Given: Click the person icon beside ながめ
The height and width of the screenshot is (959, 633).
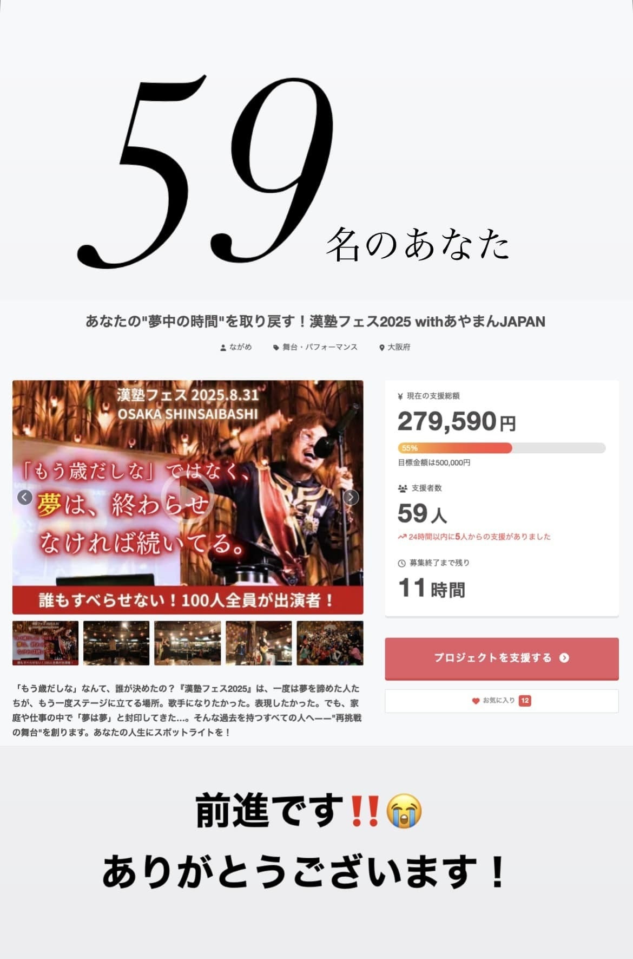Looking at the screenshot, I should (x=223, y=348).
